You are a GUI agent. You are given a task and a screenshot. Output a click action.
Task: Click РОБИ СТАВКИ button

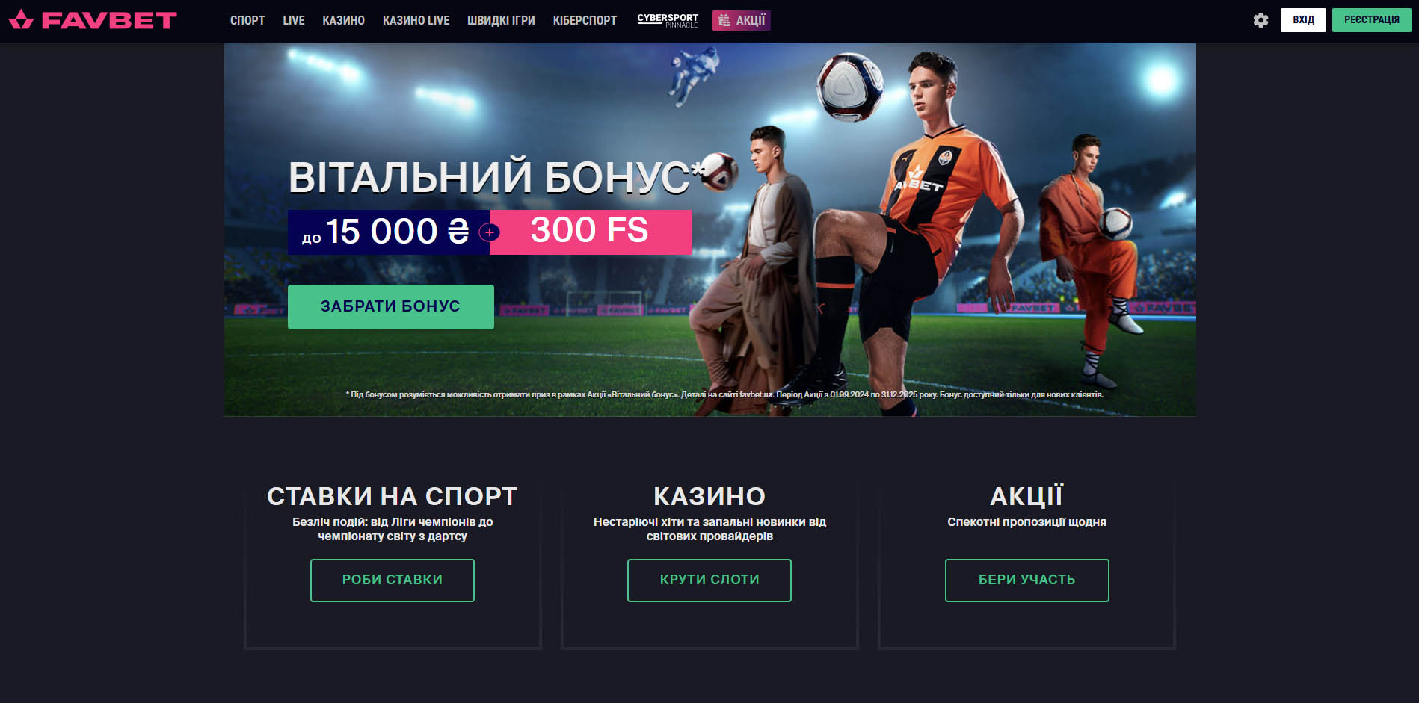(x=393, y=580)
